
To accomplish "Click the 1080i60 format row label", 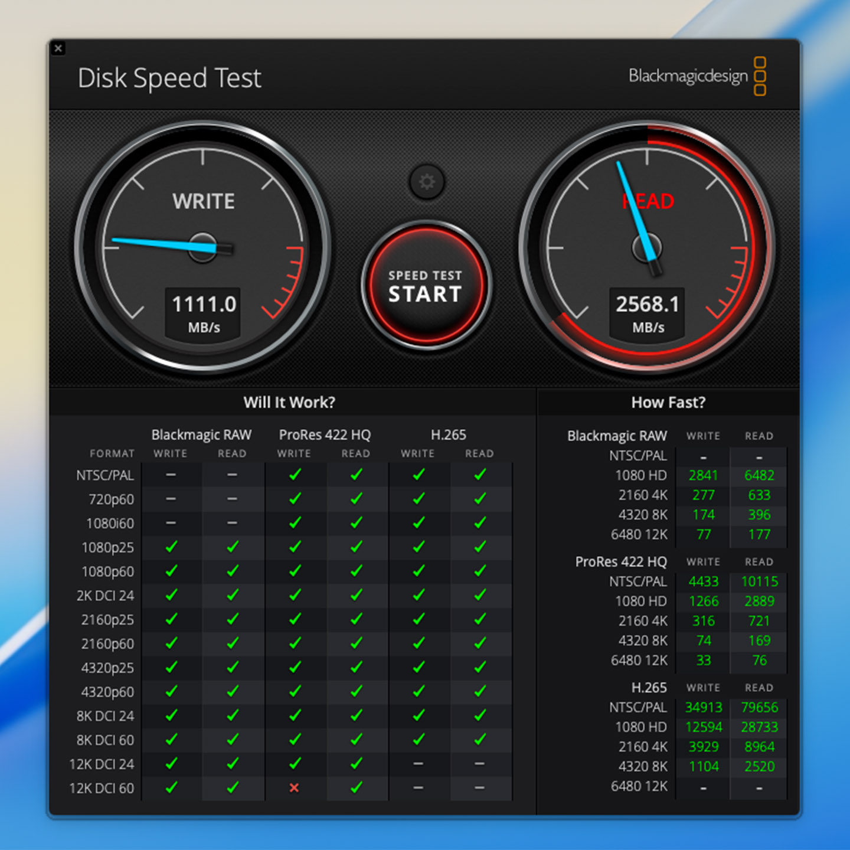I will 110,524.
